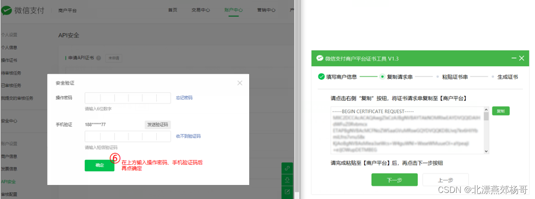Select 个人信息 in left sidebar
This screenshot has width=535, height=199.
click(9, 48)
